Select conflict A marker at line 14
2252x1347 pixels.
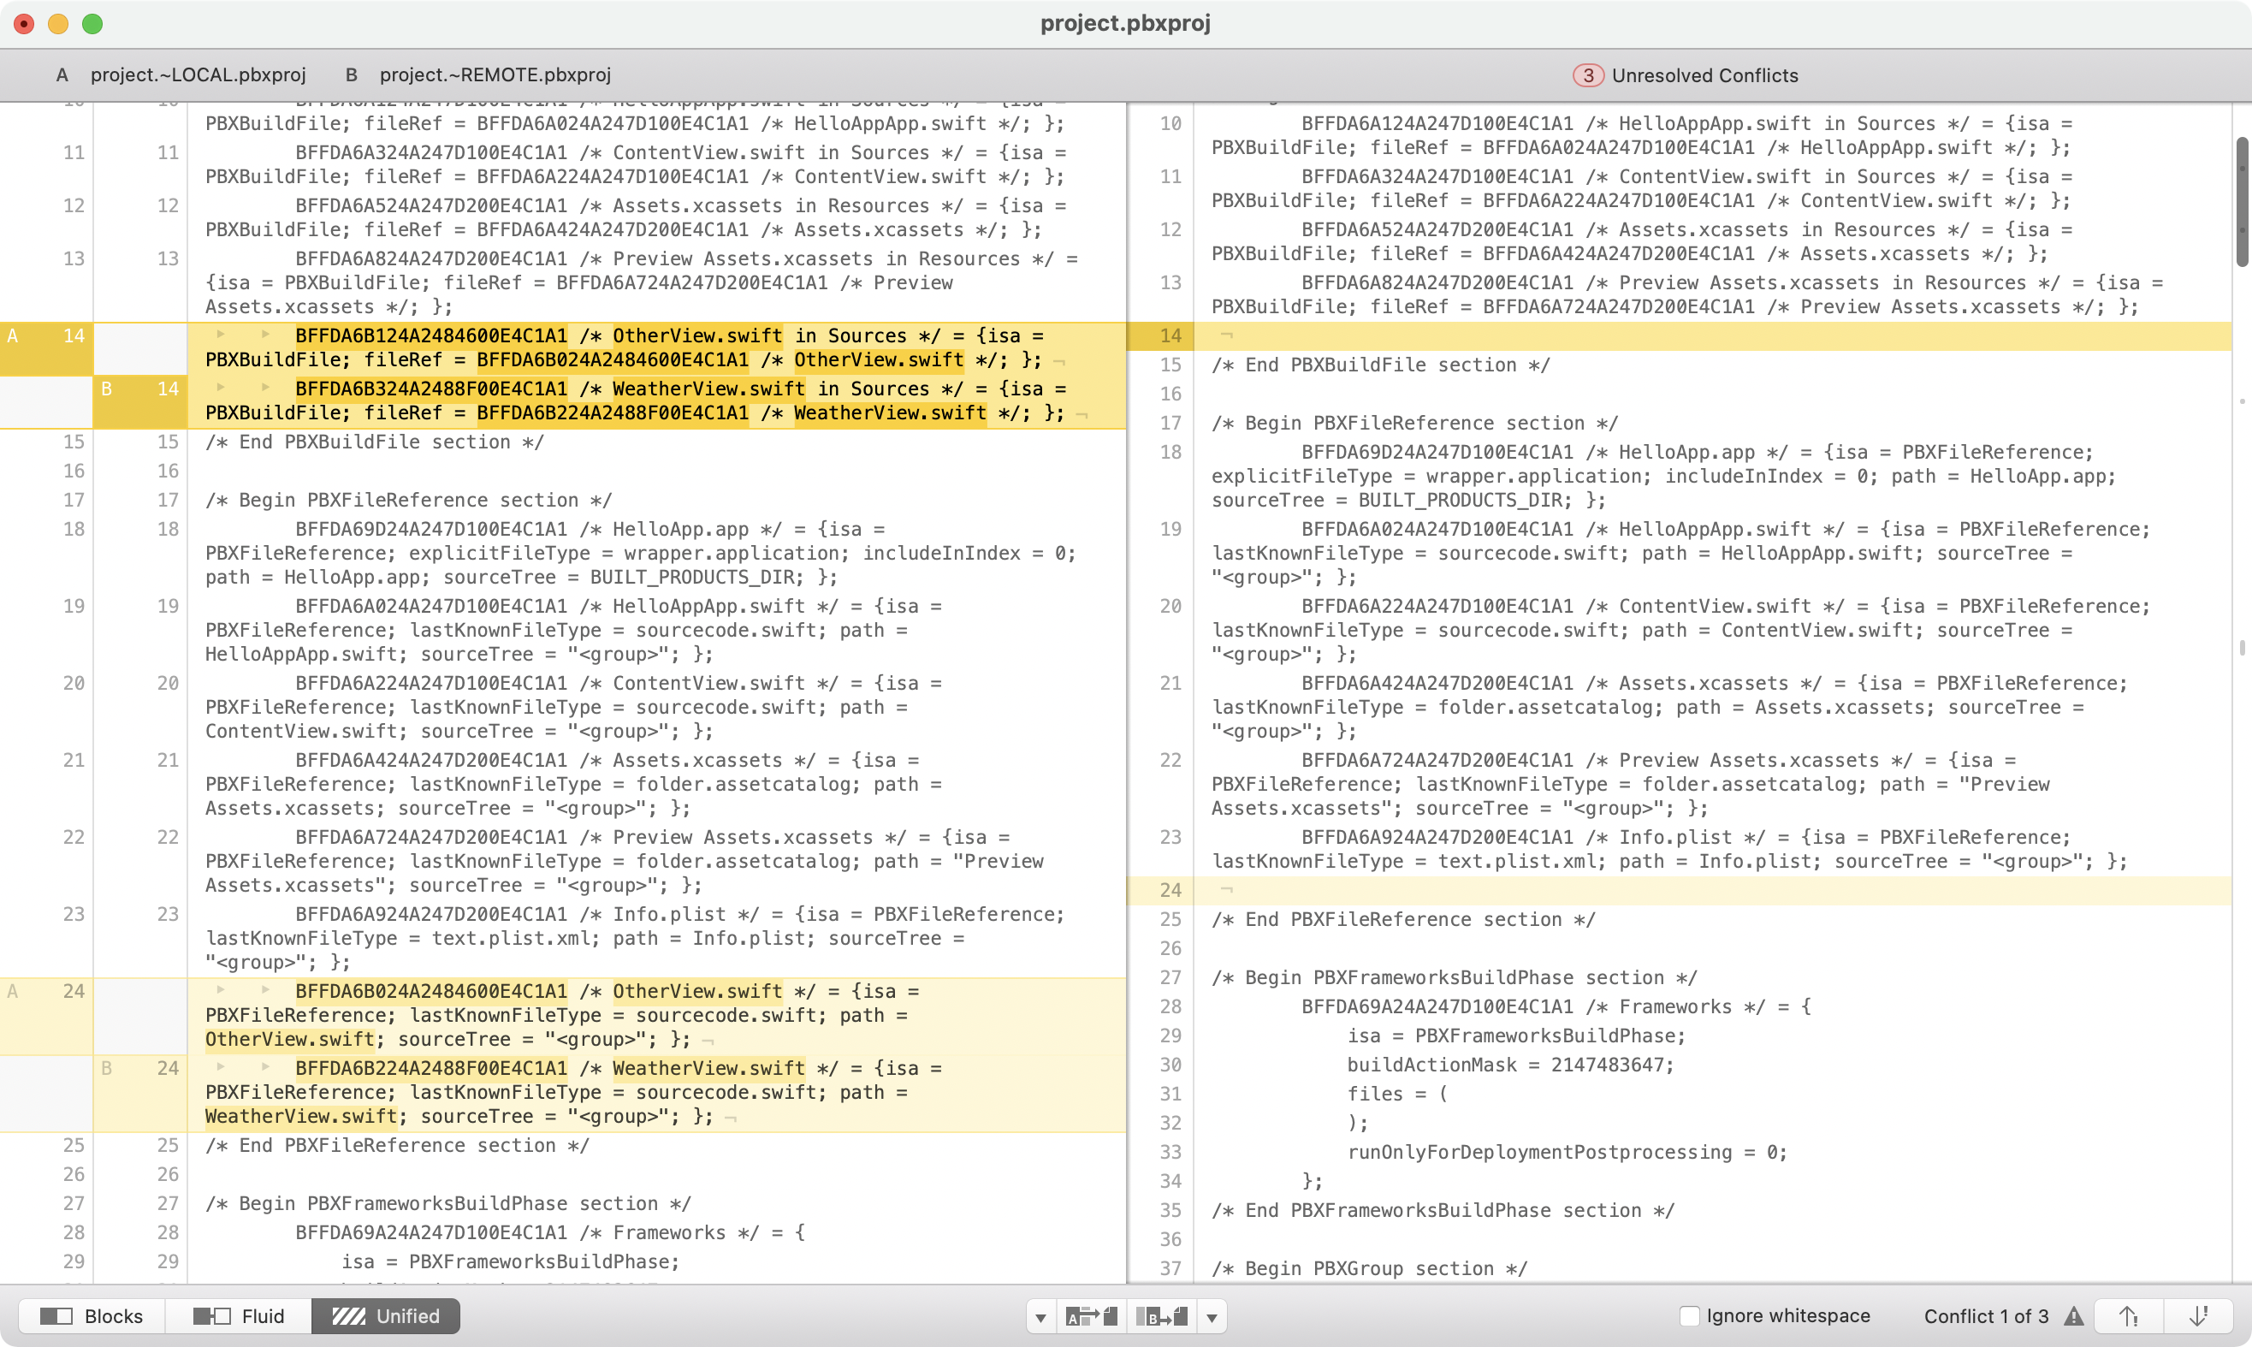click(46, 348)
